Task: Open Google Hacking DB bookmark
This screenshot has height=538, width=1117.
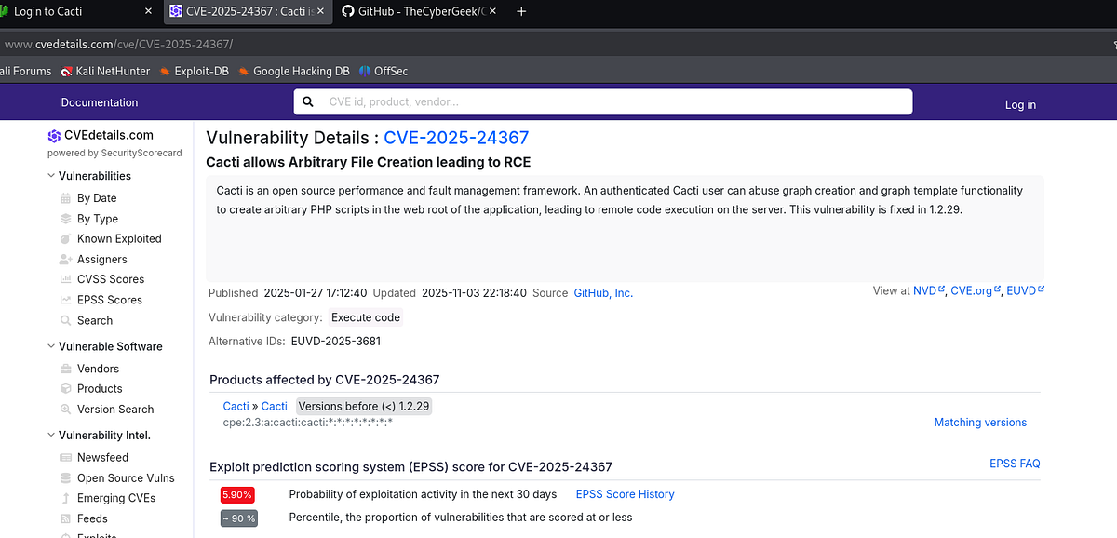Action: [293, 71]
